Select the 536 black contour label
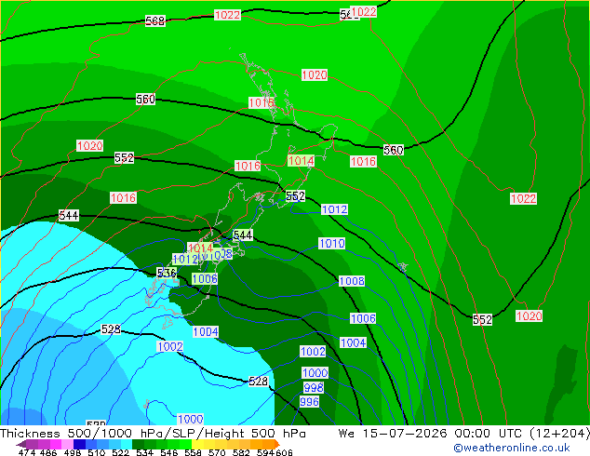Viewport: 590px width, 456px height. [167, 273]
